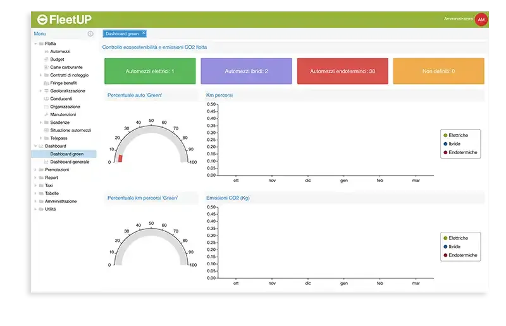
Task: Click the wrench icon beside Manutenzioni
Action: click(x=46, y=114)
